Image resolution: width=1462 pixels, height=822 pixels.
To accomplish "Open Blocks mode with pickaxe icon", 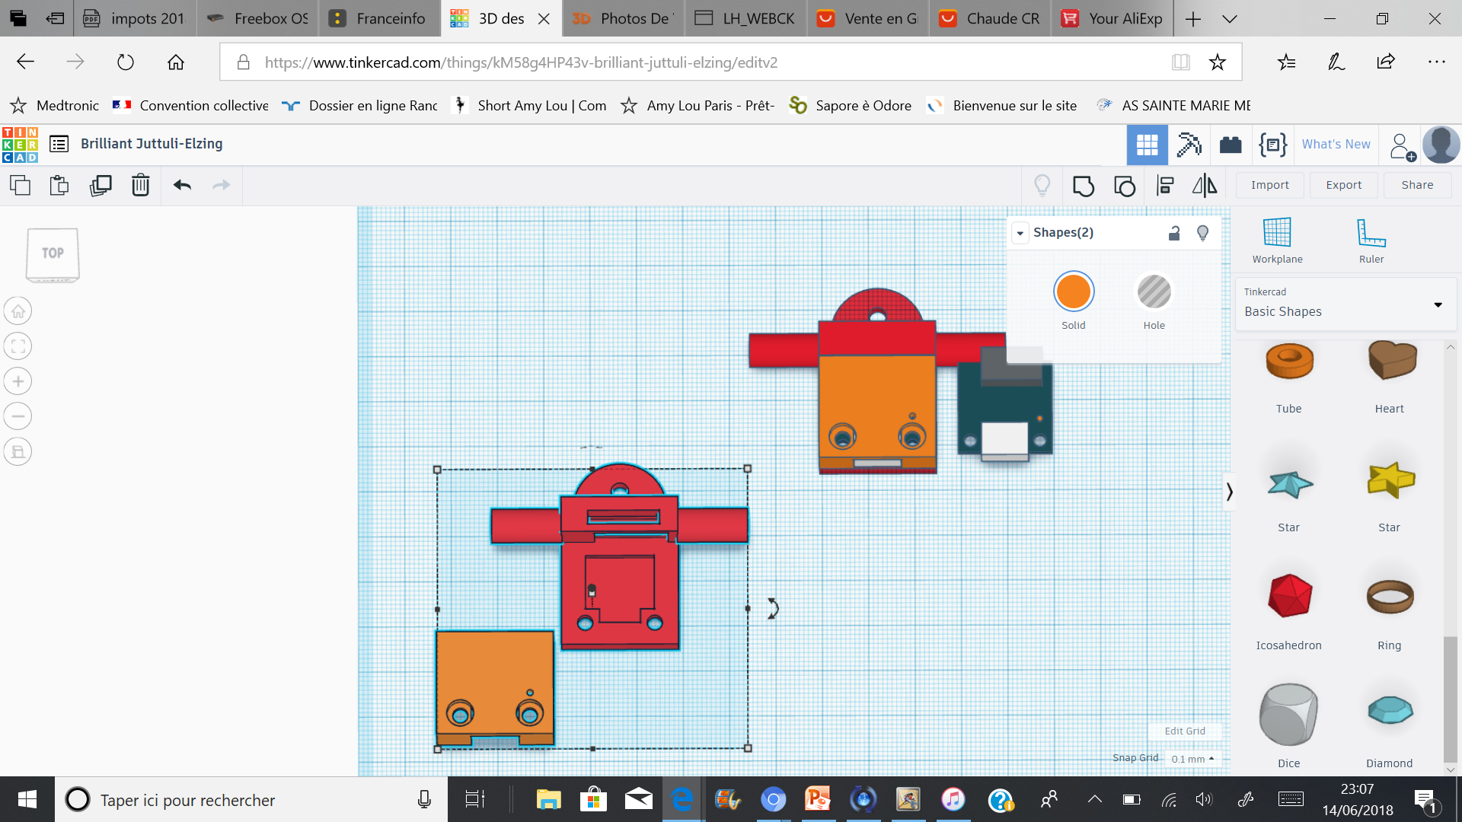I will pos(1189,145).
